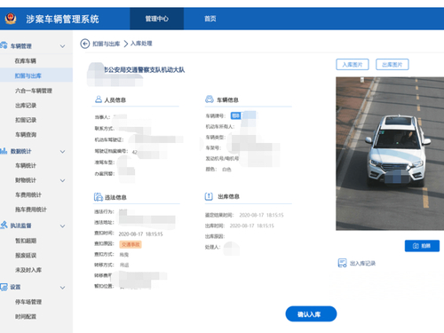Open 车费用统计 in the sidebar
Image resolution: width=444 pixels, height=333 pixels.
point(28,194)
